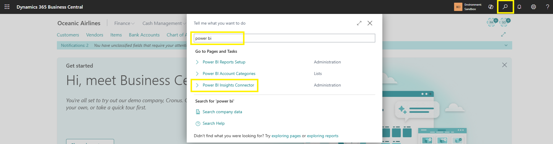Click the search magnifier icon
The width and height of the screenshot is (553, 144).
(505, 7)
